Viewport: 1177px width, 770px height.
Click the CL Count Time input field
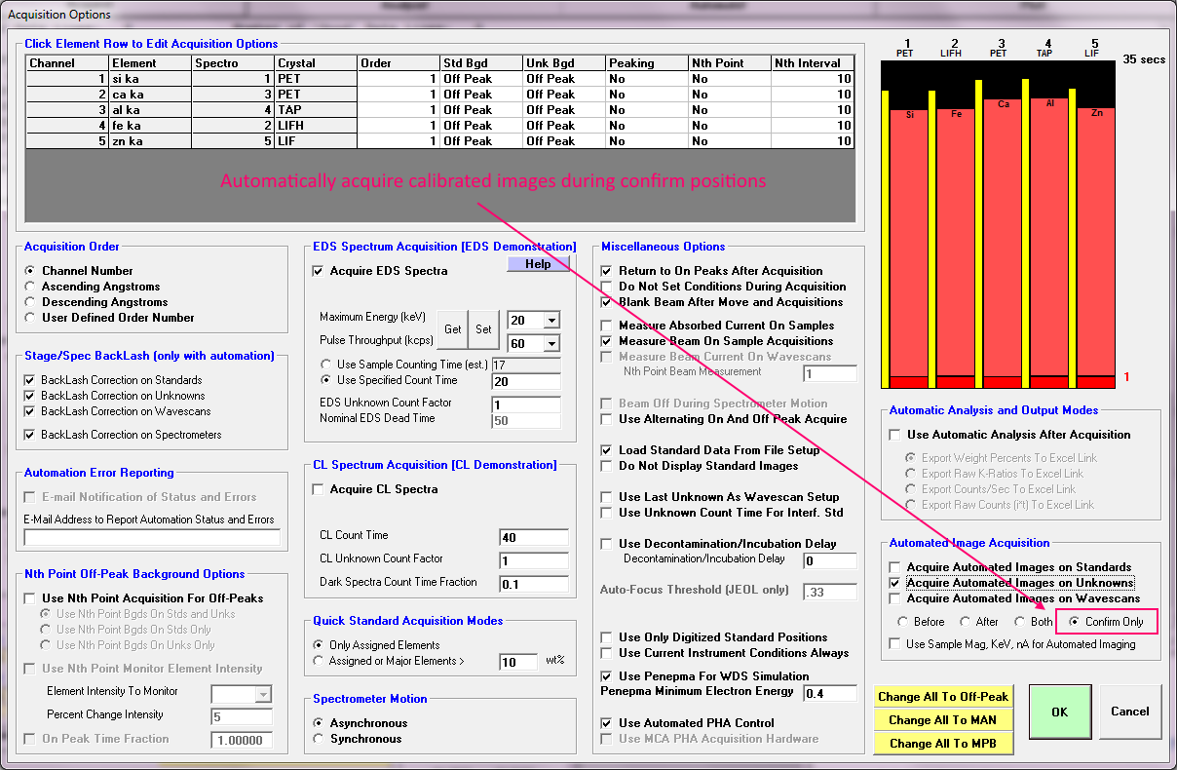[533, 537]
